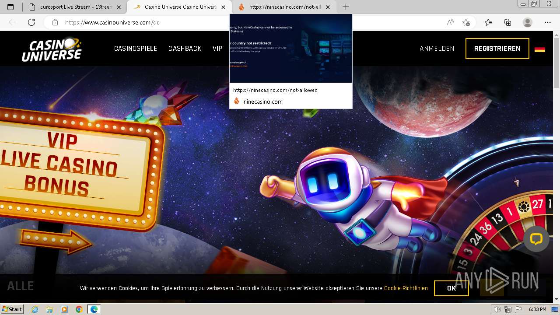Open the Cookie-Richtlinien link
This screenshot has height=315, width=560.
[406, 288]
